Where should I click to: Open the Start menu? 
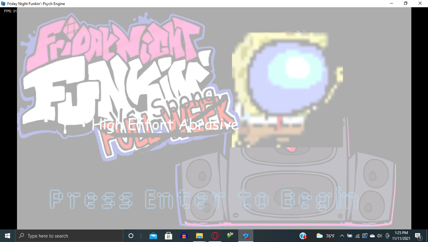click(x=7, y=235)
